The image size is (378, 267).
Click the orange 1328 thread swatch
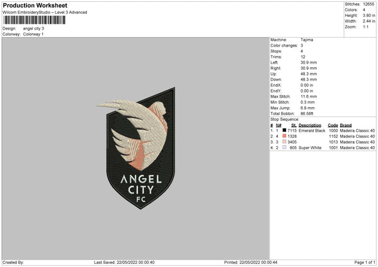(x=284, y=136)
